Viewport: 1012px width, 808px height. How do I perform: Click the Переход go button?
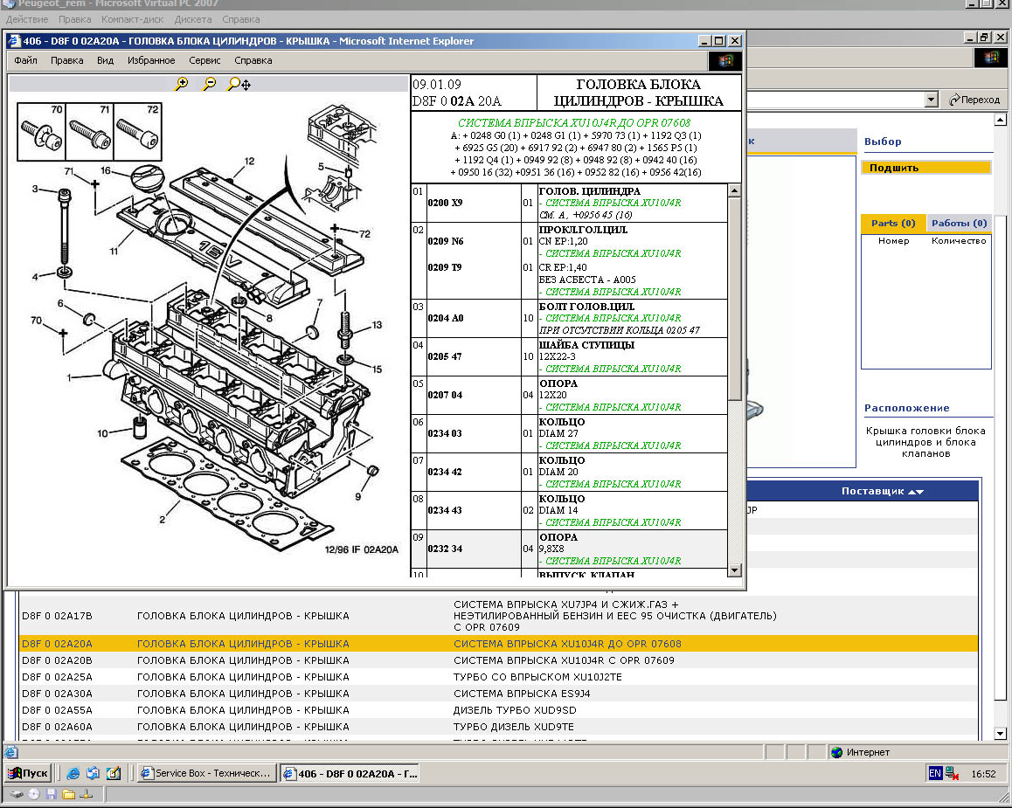click(x=974, y=100)
